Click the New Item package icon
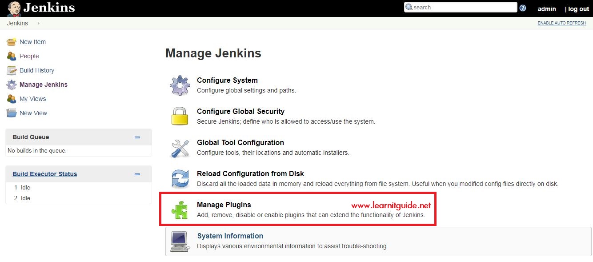Viewport: 593px width, 262px height. point(11,41)
